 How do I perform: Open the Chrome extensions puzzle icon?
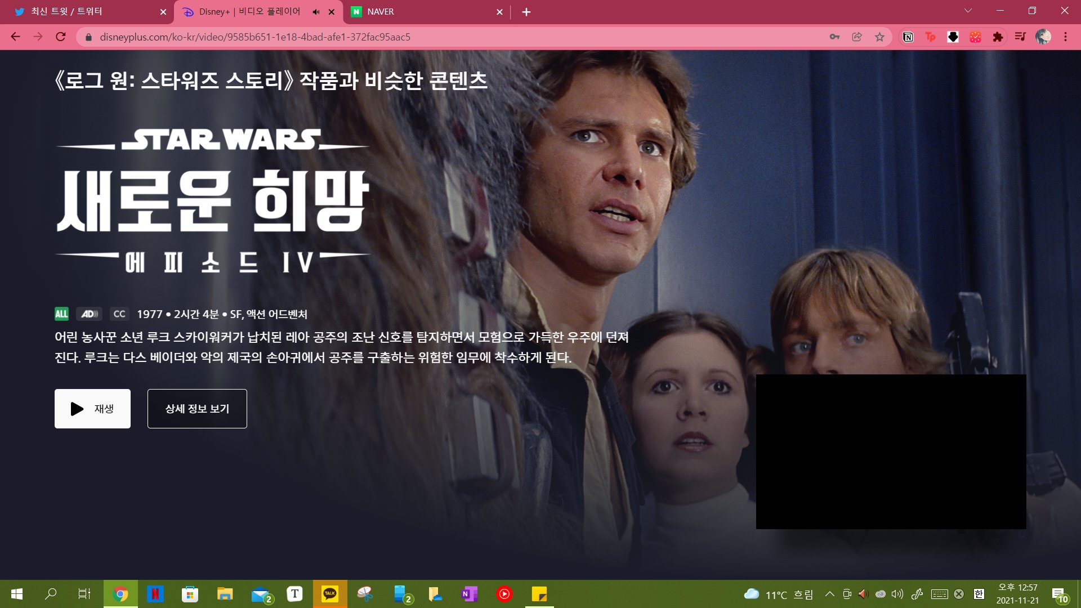click(x=998, y=37)
